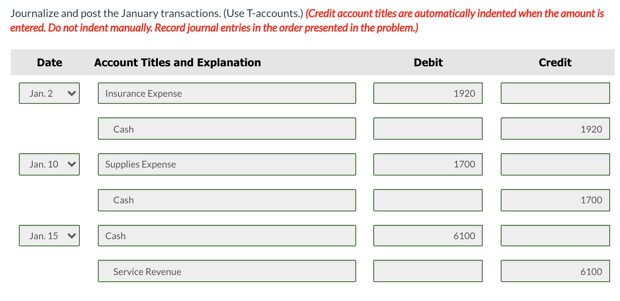The image size is (620, 301).
Task: Click the Cash field under Supplies Expense
Action: point(227,200)
